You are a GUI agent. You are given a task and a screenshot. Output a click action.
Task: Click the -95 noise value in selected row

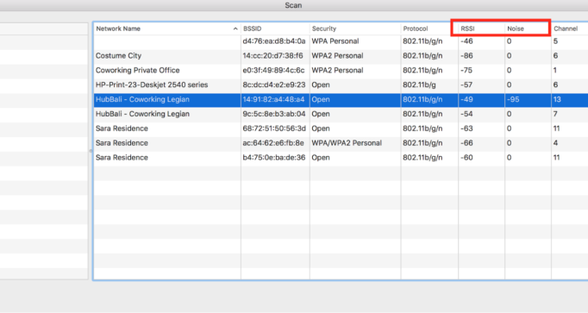[x=513, y=100]
